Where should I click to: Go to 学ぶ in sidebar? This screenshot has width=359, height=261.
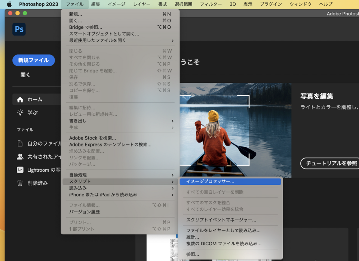(33, 112)
